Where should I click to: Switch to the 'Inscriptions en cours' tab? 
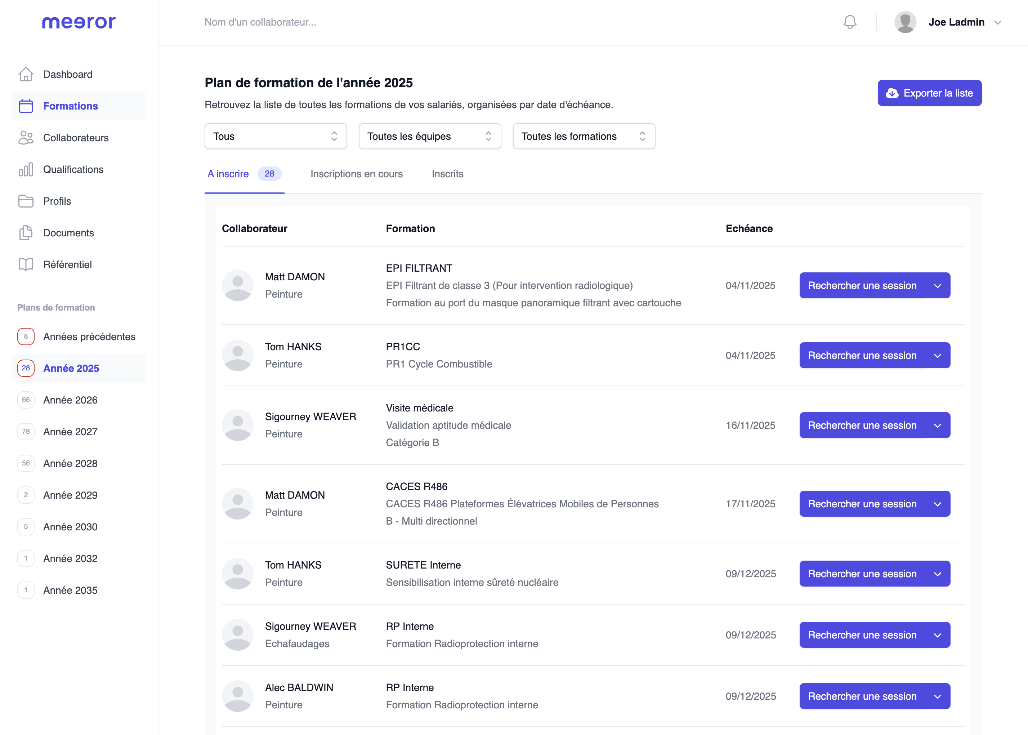pyautogui.click(x=356, y=174)
